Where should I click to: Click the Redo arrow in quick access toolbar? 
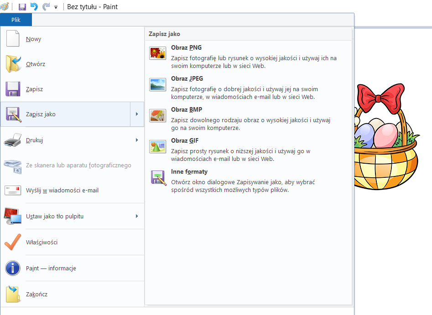46,6
